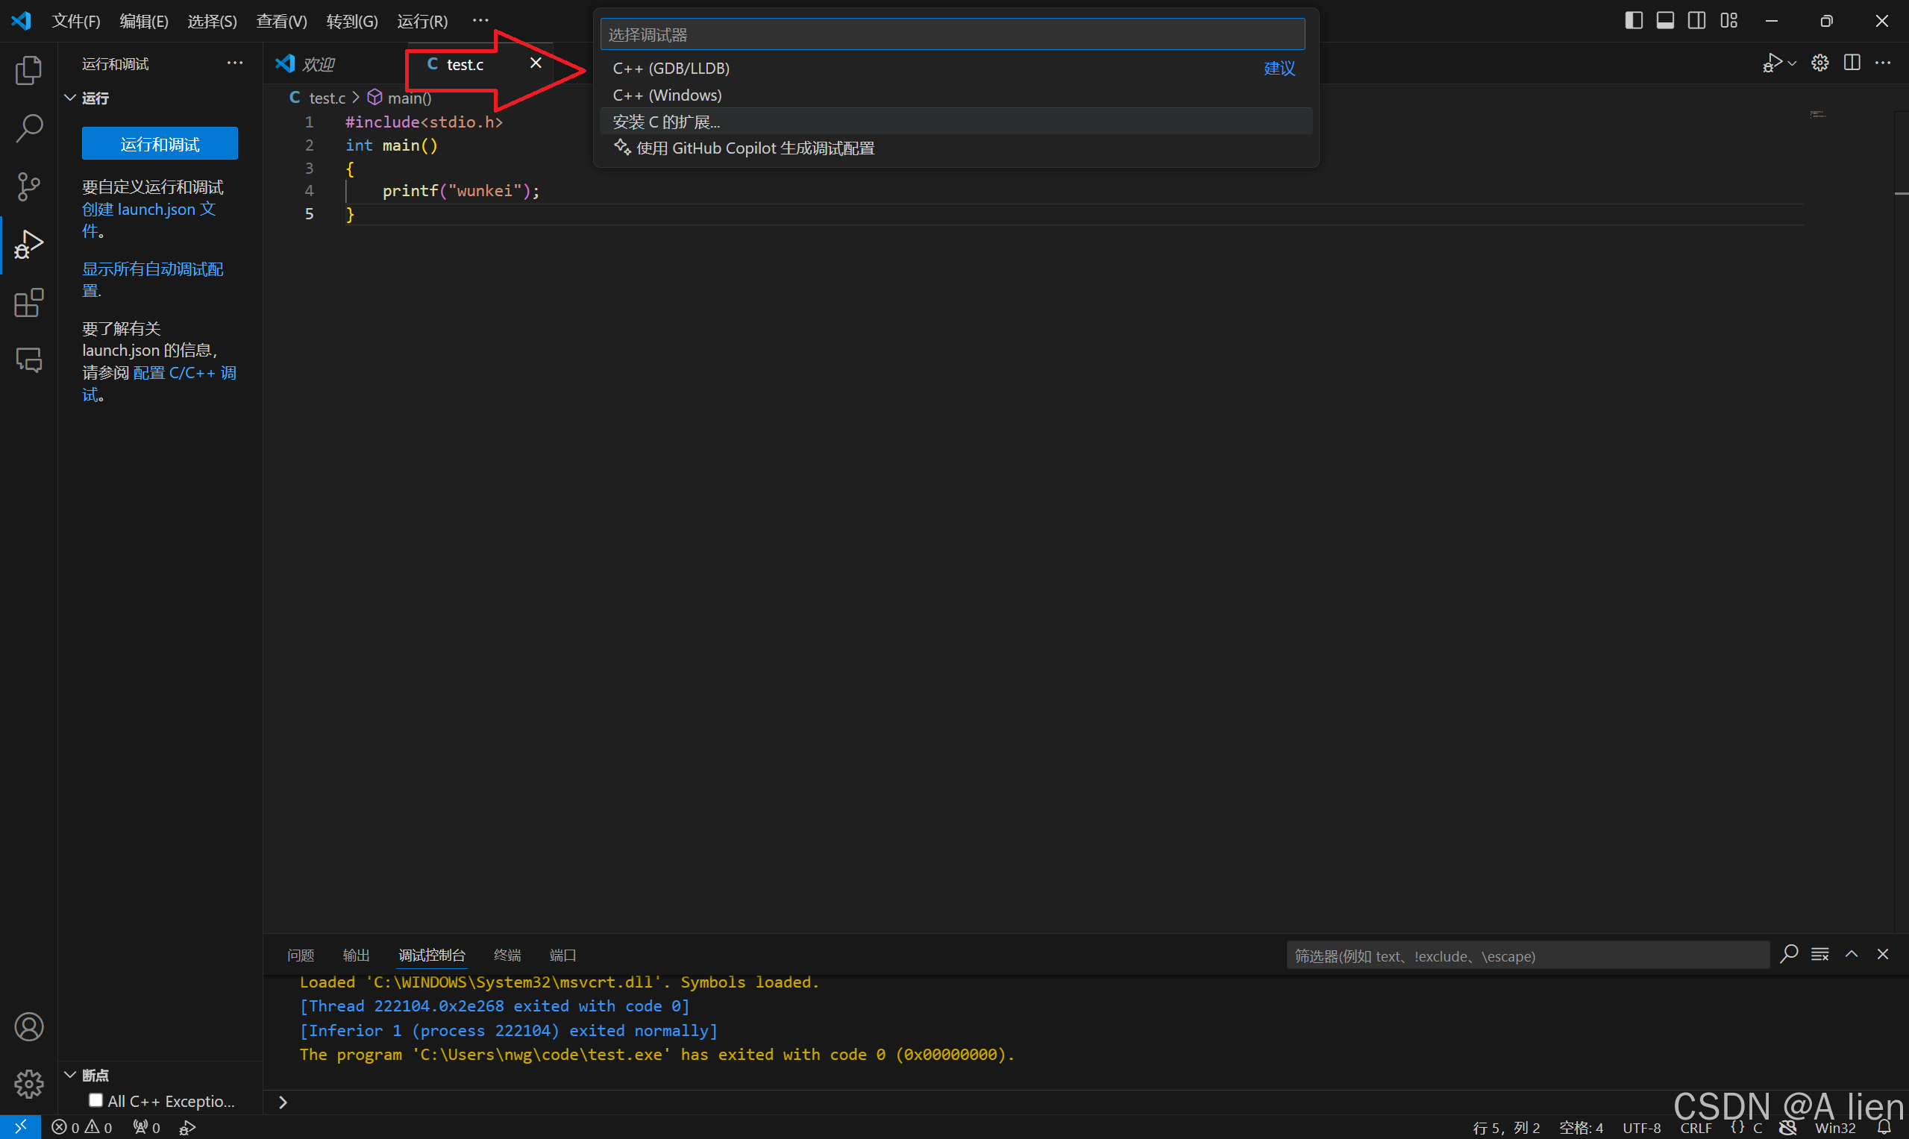Toggle primary side bar layout button
The width and height of the screenshot is (1909, 1139).
(1634, 21)
